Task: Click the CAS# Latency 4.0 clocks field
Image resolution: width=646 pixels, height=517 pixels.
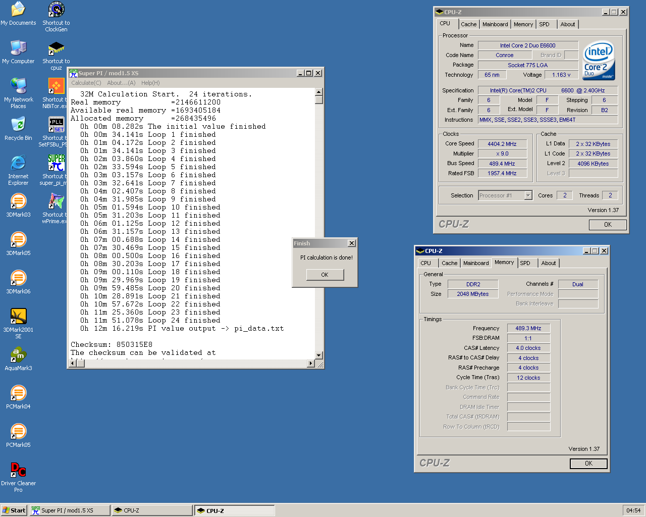Action: pos(528,348)
